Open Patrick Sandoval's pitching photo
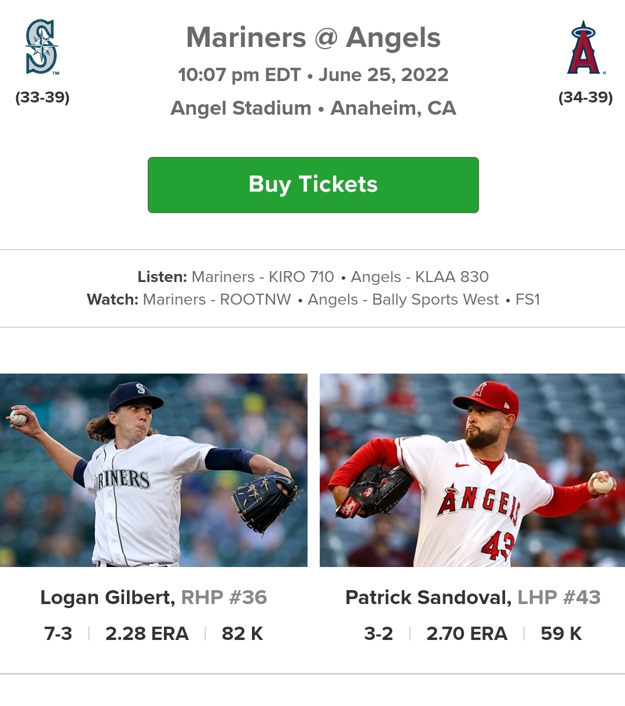Viewport: 625px width, 706px height. click(x=472, y=470)
